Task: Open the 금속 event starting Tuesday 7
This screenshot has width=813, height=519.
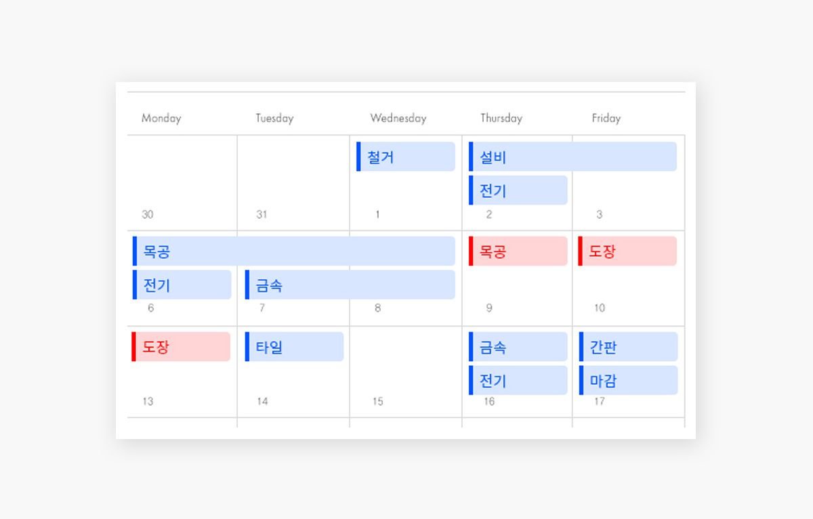Action: pyautogui.click(x=350, y=285)
